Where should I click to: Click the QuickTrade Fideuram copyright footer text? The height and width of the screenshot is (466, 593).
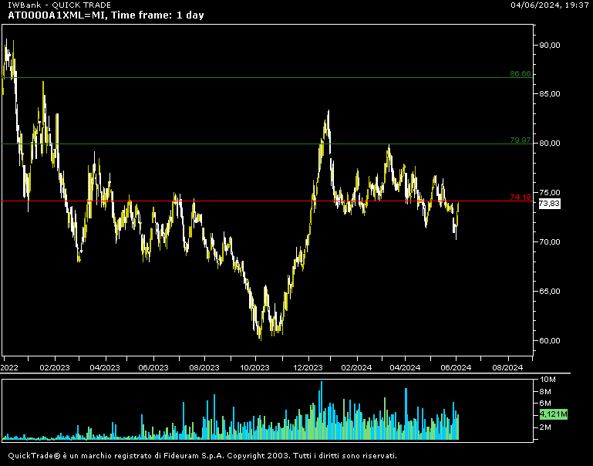pyautogui.click(x=203, y=455)
